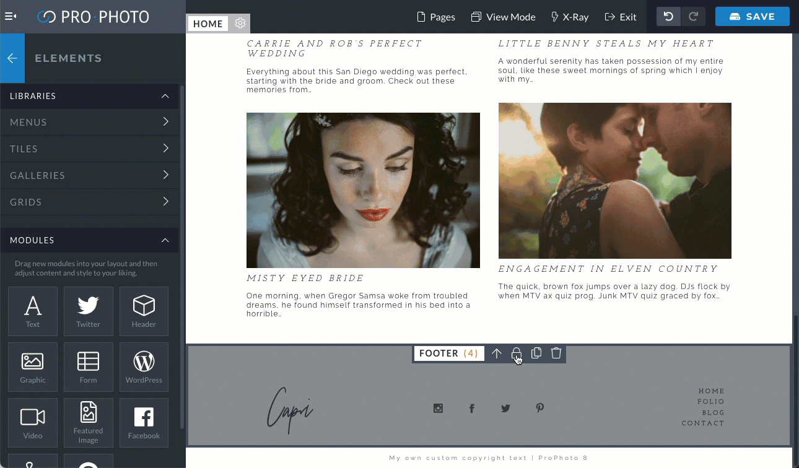Add a Twitter module

tap(88, 311)
